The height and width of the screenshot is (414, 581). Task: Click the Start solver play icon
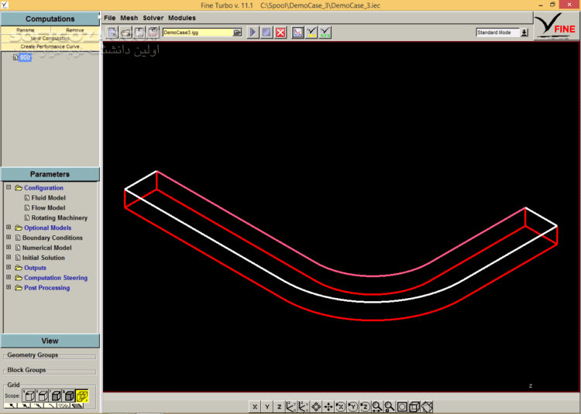point(253,33)
